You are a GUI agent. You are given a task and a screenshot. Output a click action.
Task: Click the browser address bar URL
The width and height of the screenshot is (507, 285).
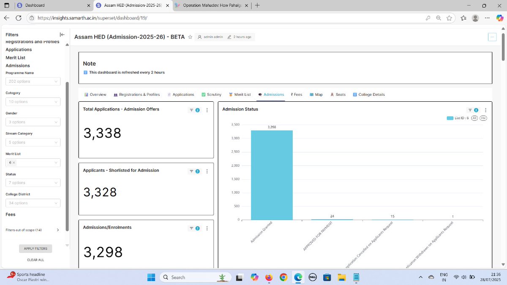93,18
